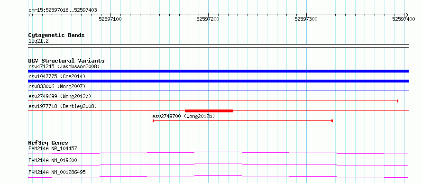
Task: Click the 15q21.2 cytogenetic band label
Action: pos(38,41)
